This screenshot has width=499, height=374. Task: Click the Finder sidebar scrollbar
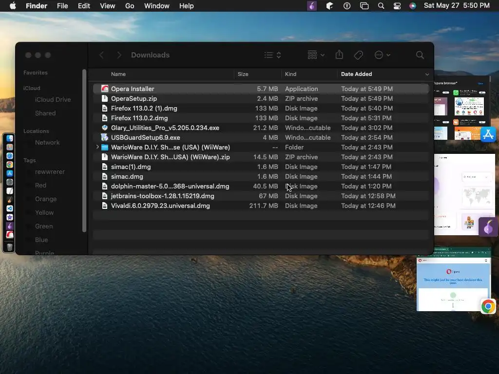coord(84,151)
